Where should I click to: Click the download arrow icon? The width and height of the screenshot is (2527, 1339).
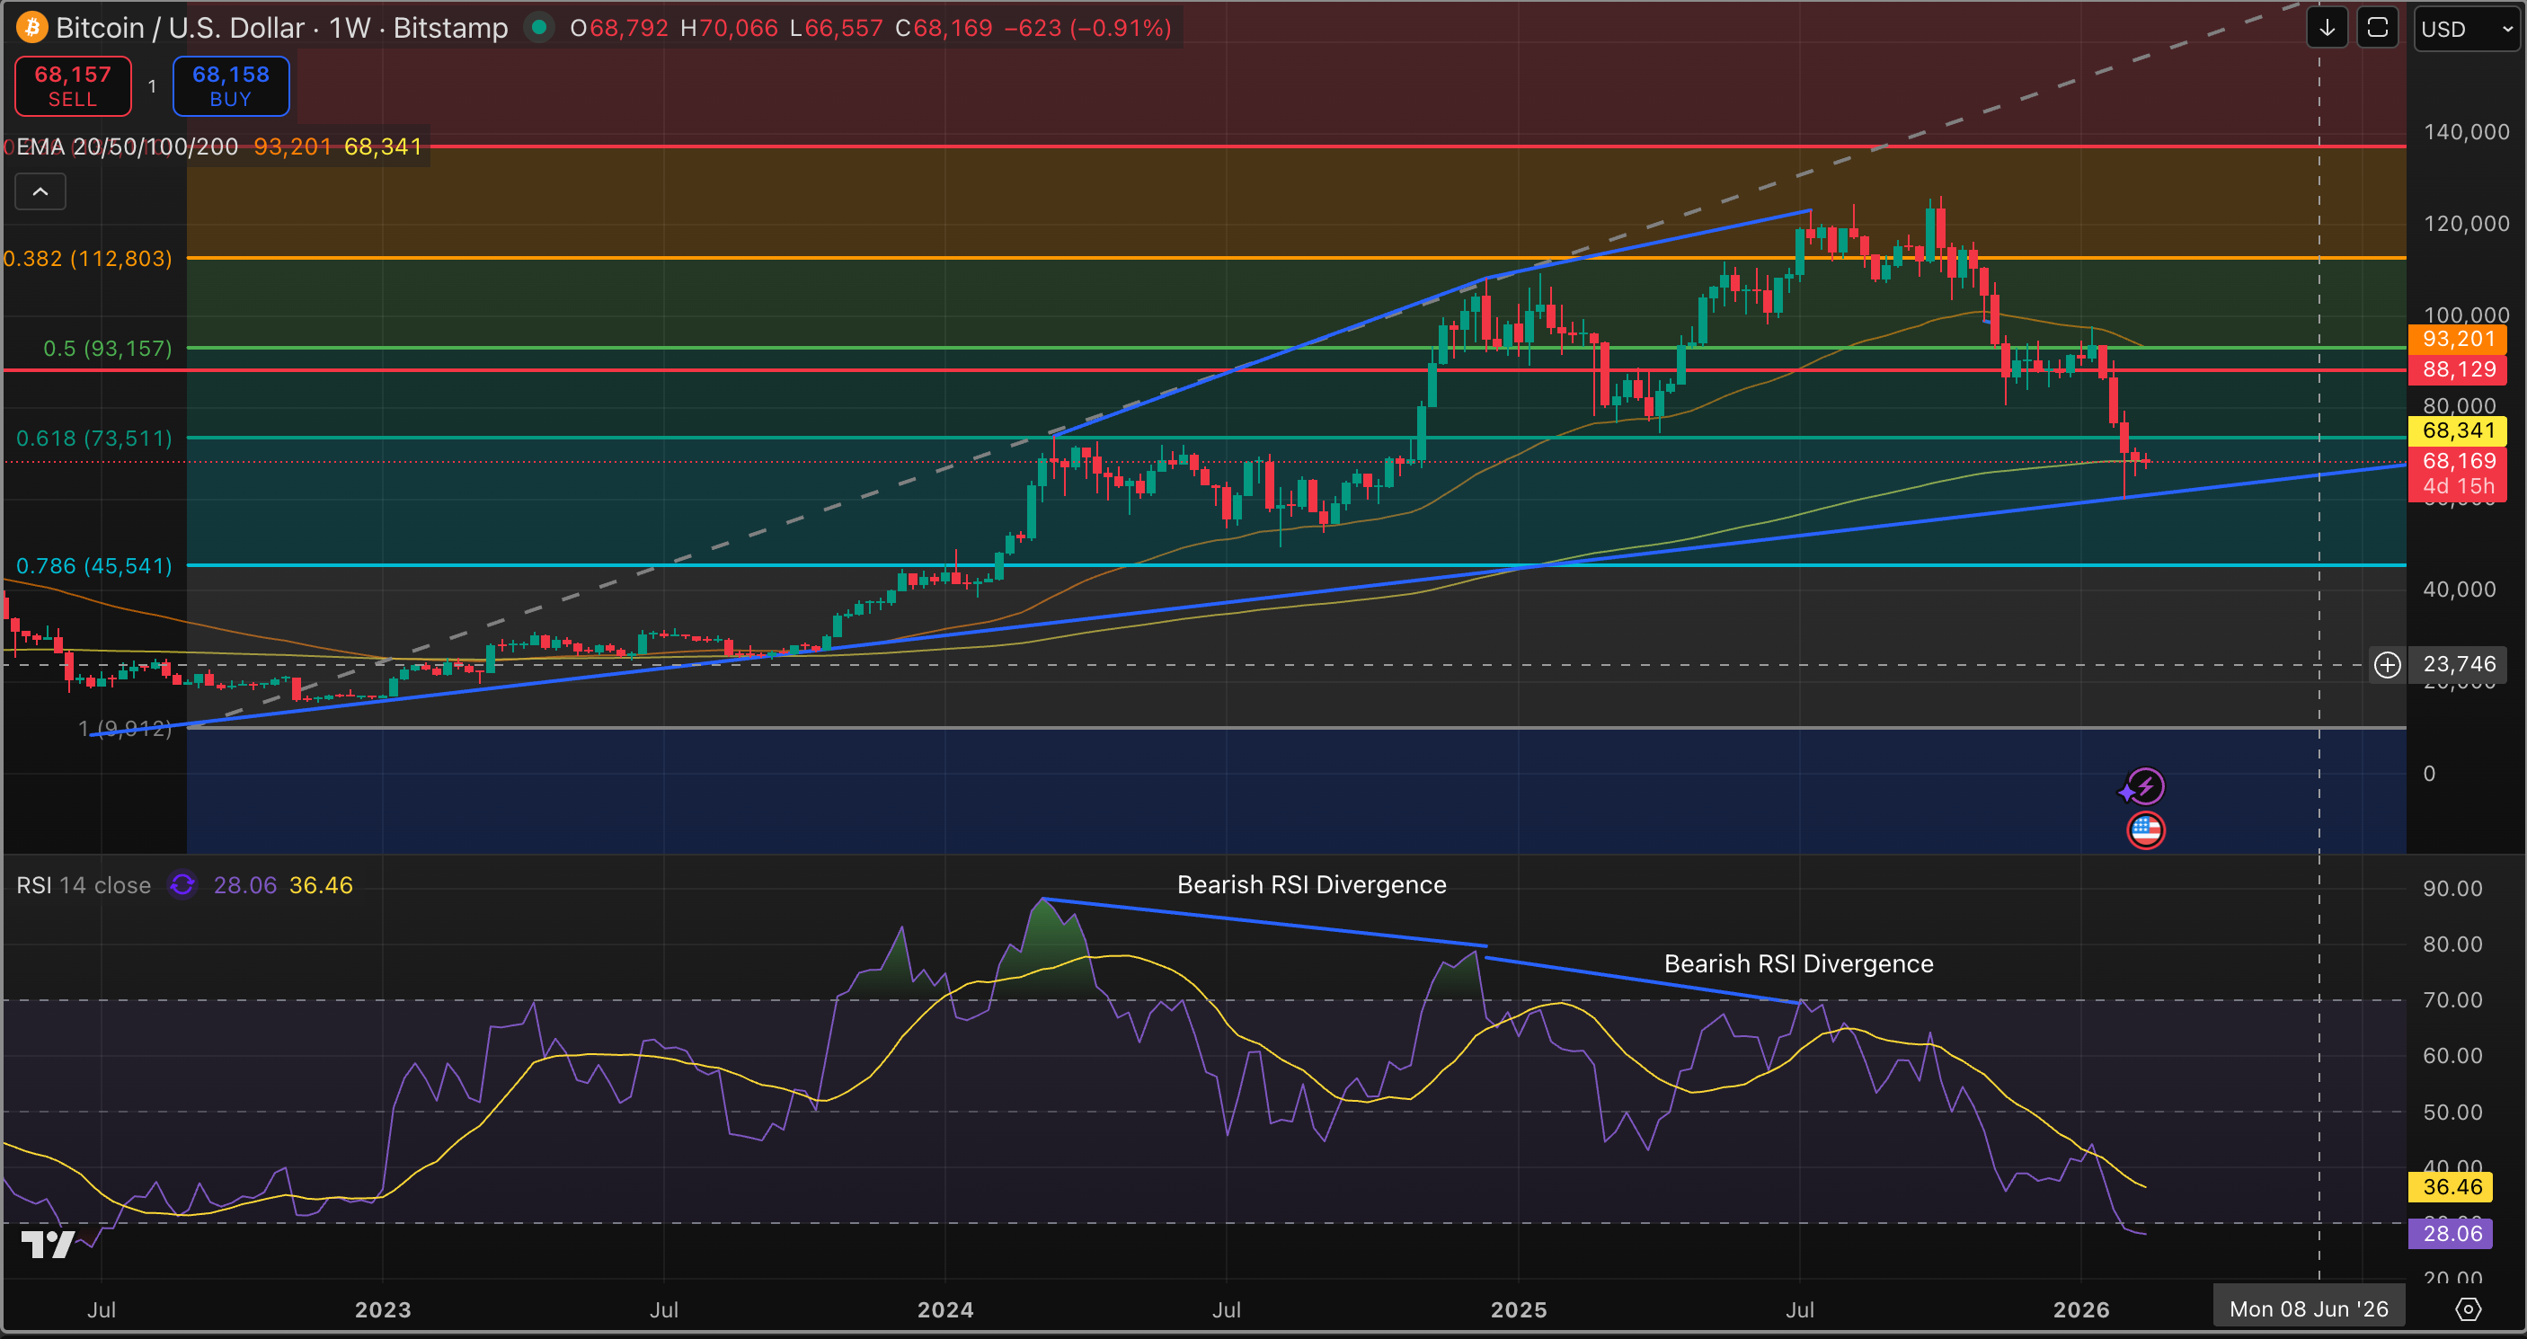[x=2327, y=28]
